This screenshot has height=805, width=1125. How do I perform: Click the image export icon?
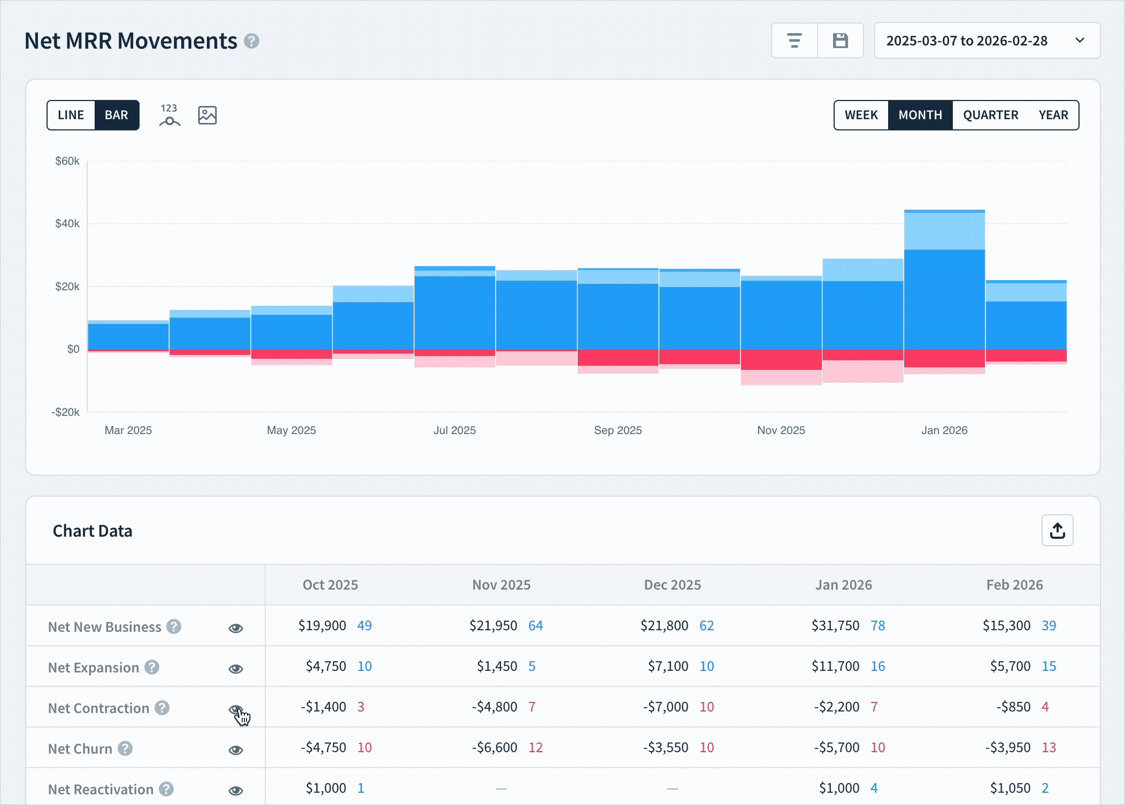pyautogui.click(x=207, y=115)
